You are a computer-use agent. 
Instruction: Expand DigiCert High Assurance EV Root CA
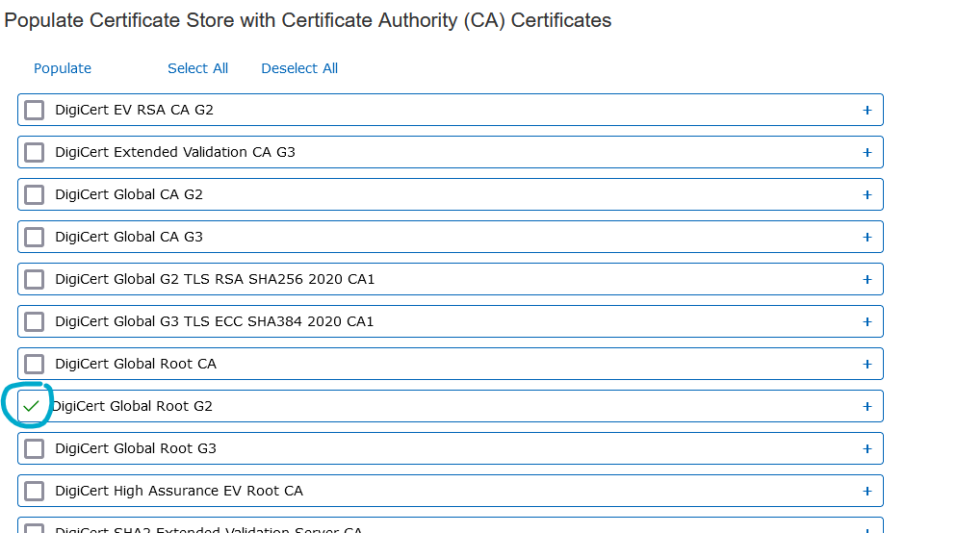[867, 491]
